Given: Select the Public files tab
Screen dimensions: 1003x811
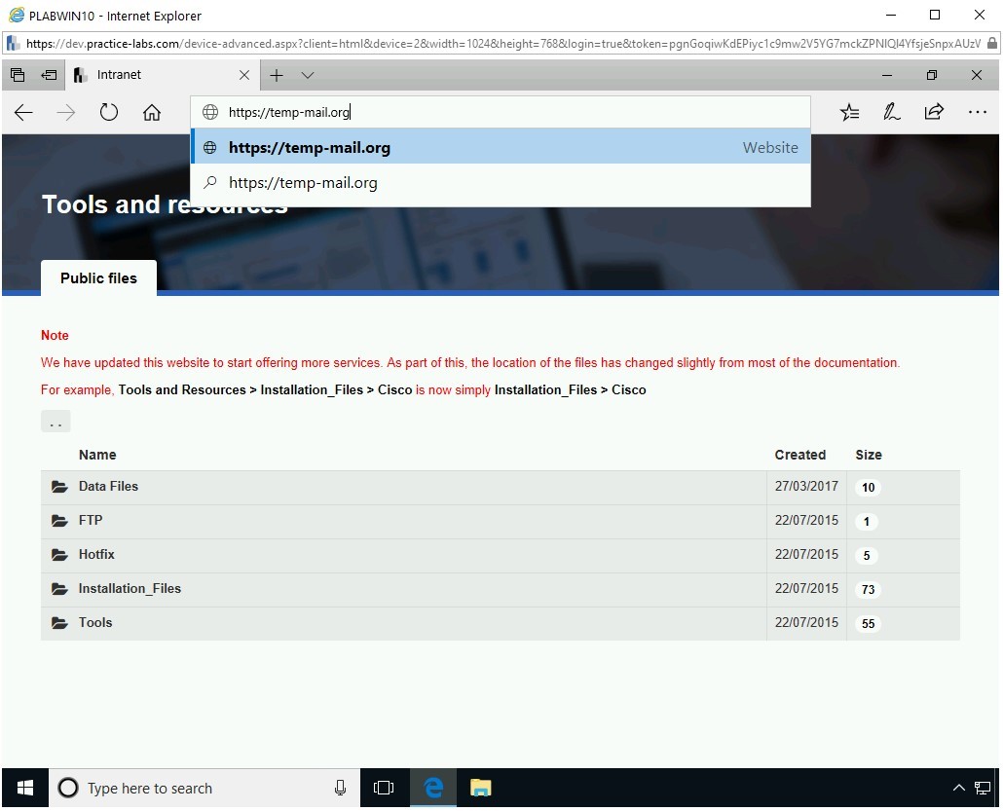Looking at the screenshot, I should (97, 278).
